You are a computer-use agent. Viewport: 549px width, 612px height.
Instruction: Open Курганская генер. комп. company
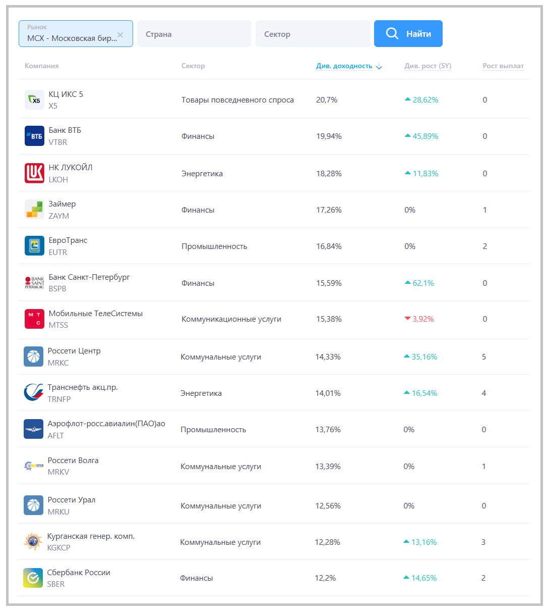91,536
